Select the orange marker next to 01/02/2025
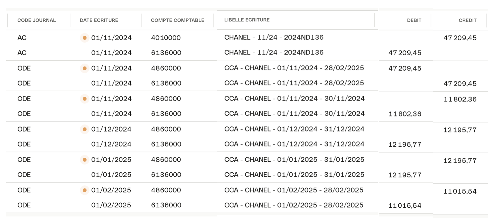The height and width of the screenshot is (224, 498). [x=84, y=190]
